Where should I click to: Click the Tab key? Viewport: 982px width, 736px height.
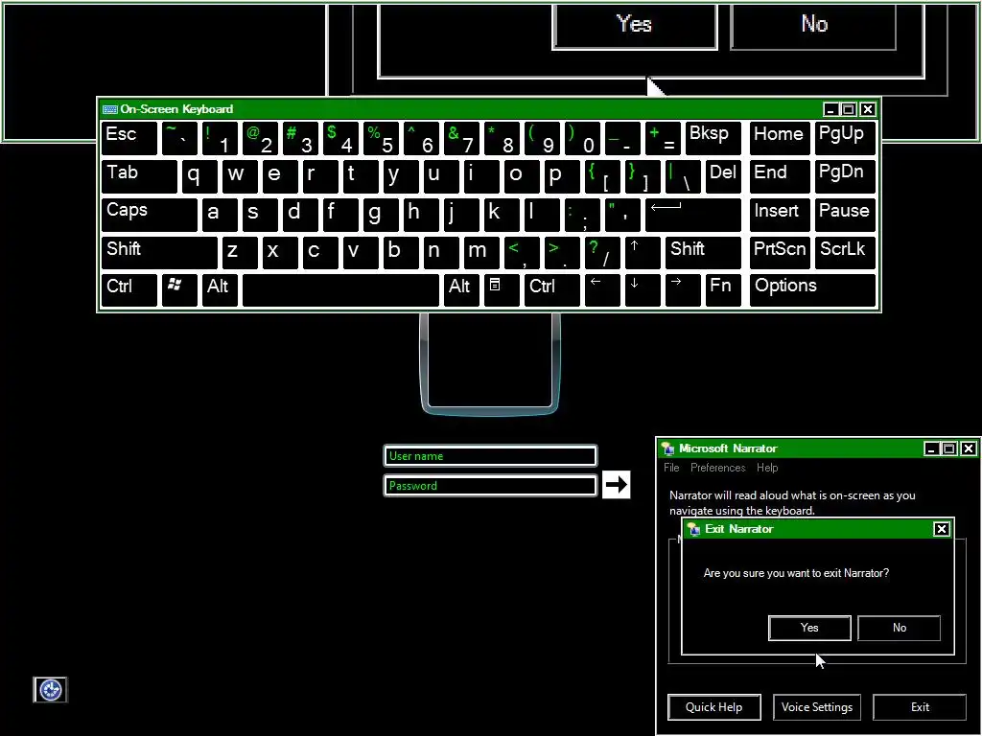click(139, 177)
